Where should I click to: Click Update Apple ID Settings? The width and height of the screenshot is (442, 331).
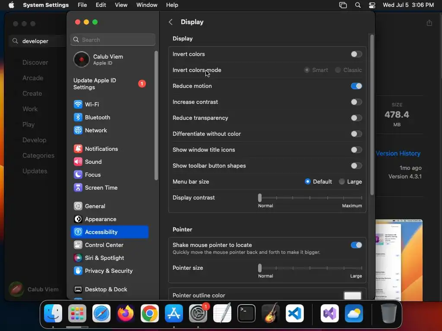pos(109,84)
